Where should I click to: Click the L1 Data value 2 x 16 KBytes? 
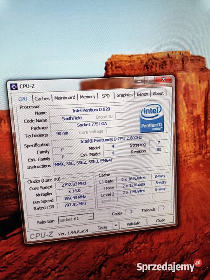[133, 179]
